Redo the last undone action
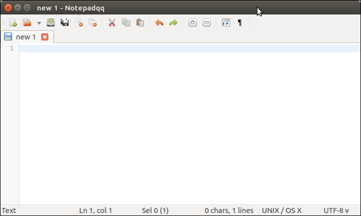Image resolution: width=361 pixels, height=216 pixels. (173, 22)
